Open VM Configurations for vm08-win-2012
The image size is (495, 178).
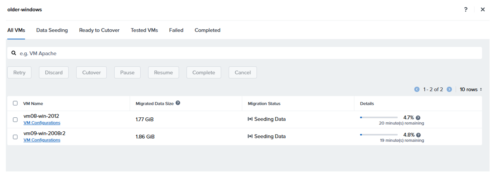pyautogui.click(x=42, y=123)
